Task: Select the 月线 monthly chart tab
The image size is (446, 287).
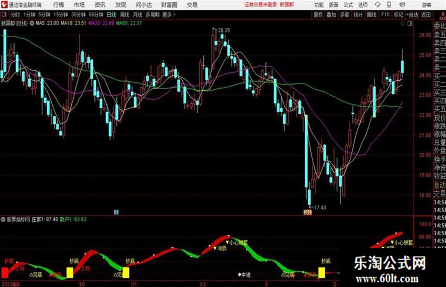Action: coord(138,15)
